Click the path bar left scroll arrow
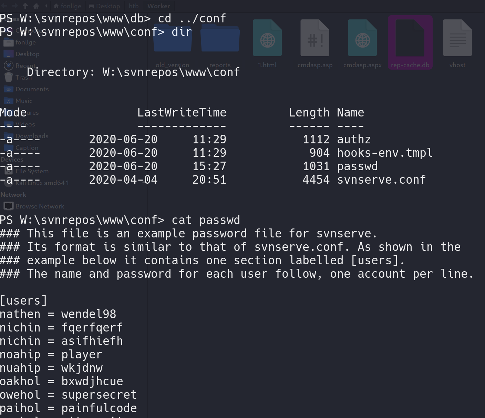 (x=46, y=6)
